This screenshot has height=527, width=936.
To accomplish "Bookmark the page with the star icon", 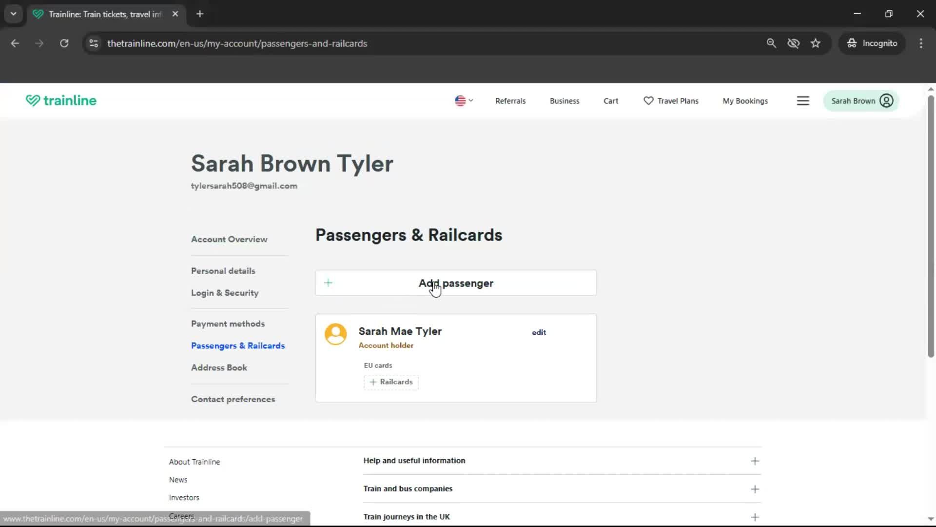I will coord(816,43).
